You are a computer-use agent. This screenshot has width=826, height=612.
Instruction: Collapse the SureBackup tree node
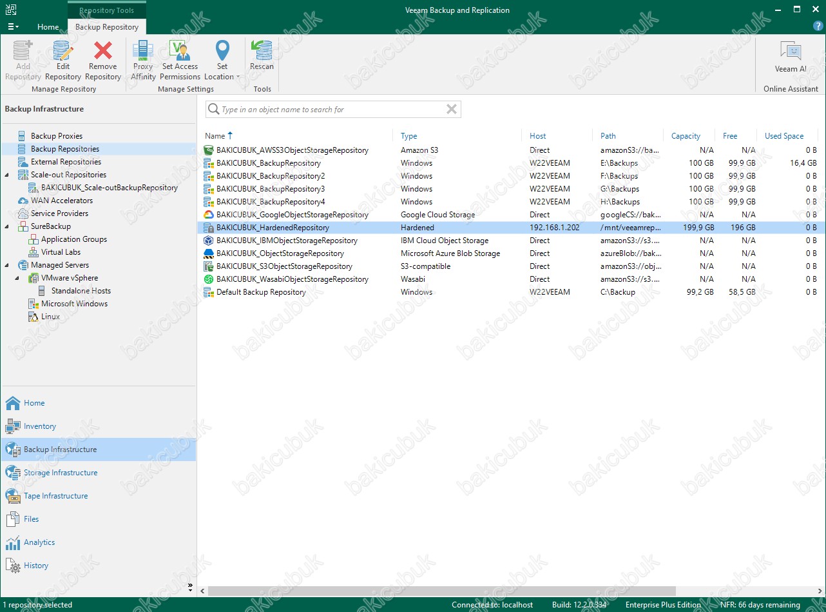7,226
